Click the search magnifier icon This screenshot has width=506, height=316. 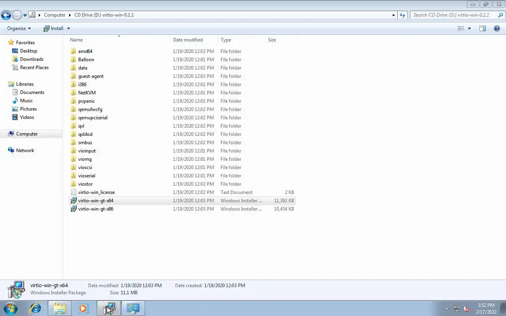(501, 15)
